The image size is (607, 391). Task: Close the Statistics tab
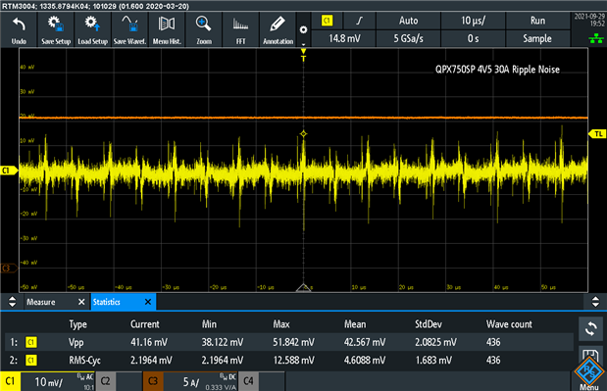(148, 302)
